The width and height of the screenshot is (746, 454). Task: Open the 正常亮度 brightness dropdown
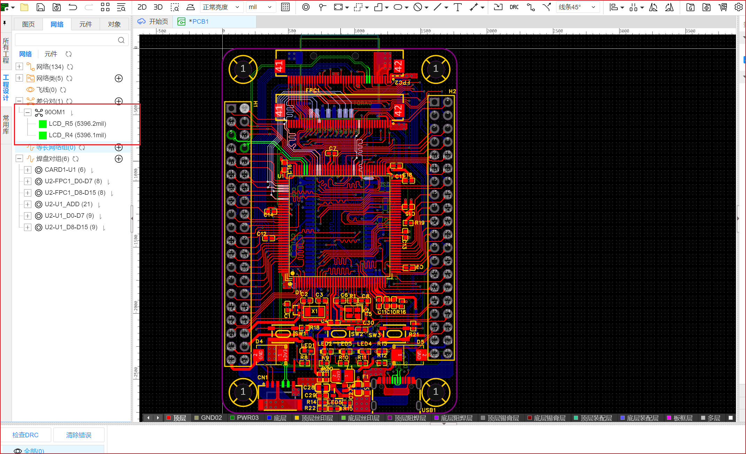tap(221, 7)
